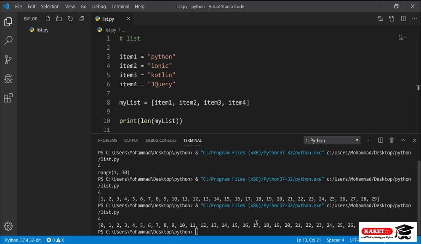Switch to the DEBUG CONSOLE tab

click(161, 141)
